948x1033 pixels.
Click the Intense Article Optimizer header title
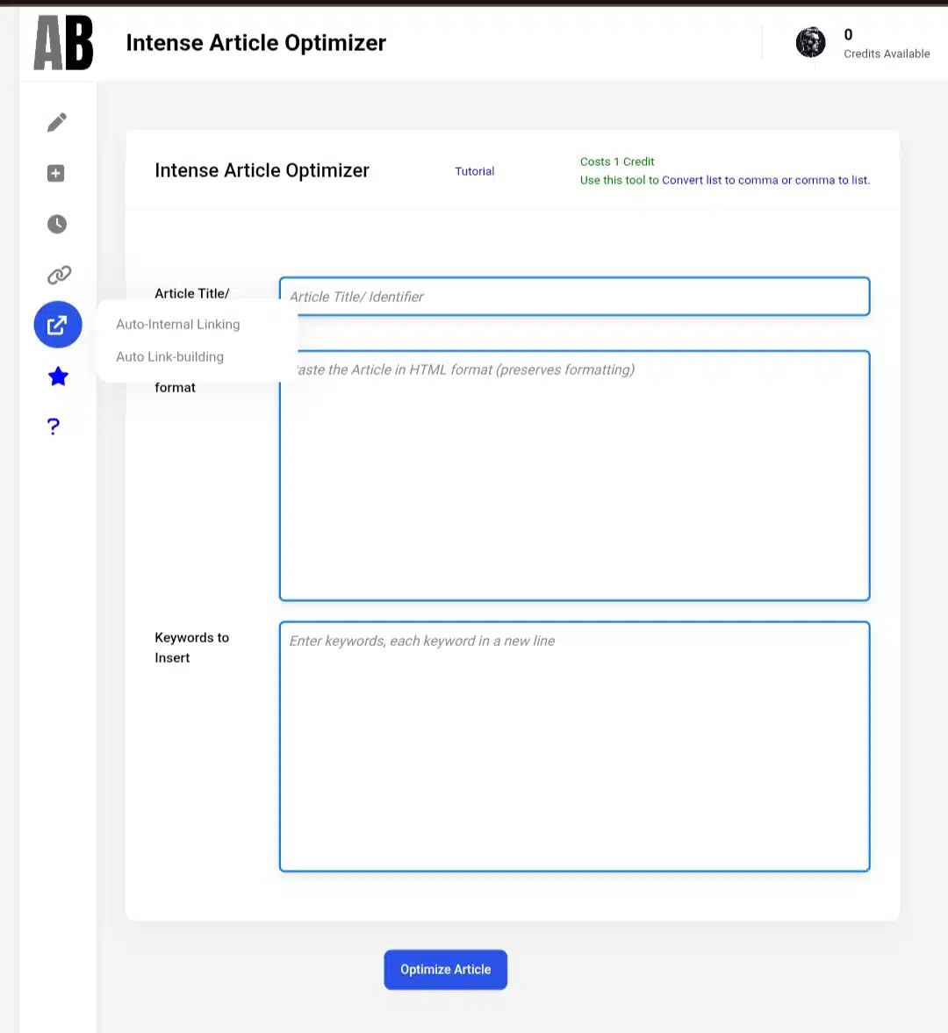click(x=255, y=43)
